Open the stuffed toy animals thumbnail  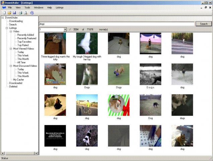[55, 105]
